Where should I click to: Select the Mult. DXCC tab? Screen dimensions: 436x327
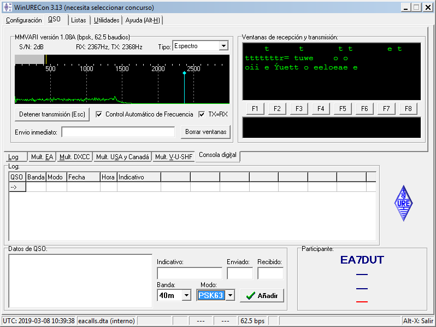[x=74, y=157]
